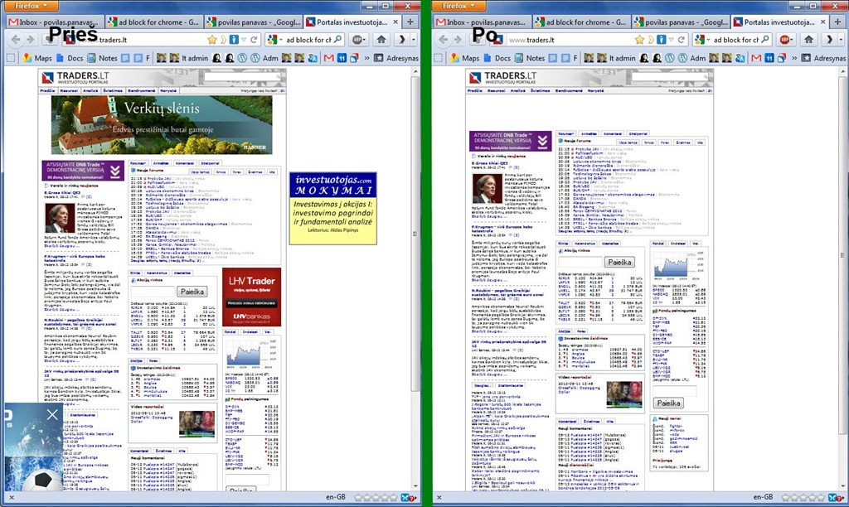Open a new tab in the right window
Viewport: 849px width, 507px height.
[x=838, y=22]
